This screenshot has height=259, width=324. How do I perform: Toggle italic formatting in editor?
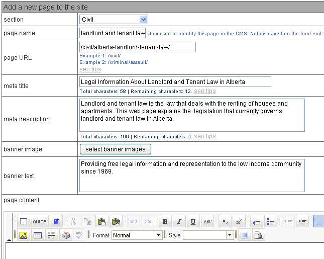tap(179, 221)
